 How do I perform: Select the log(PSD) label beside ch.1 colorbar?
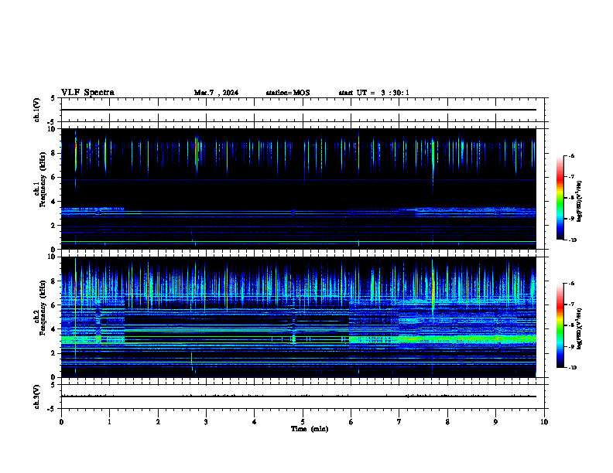coord(580,201)
